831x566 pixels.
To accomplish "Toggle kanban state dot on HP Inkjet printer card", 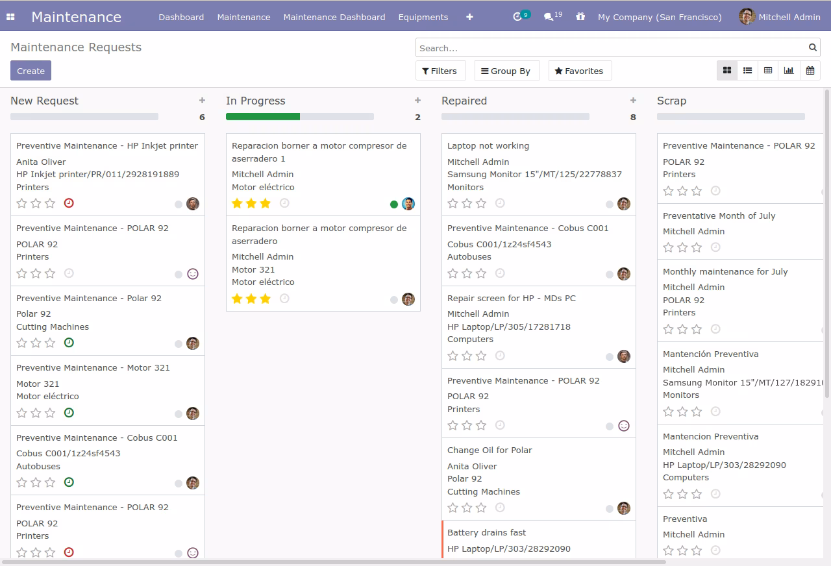I will point(179,204).
